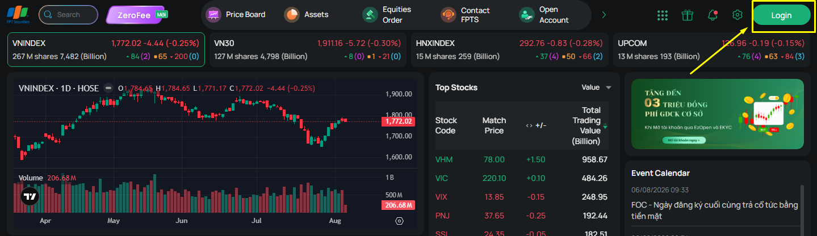
Task: Click the Open Account person icon
Action: 527,15
